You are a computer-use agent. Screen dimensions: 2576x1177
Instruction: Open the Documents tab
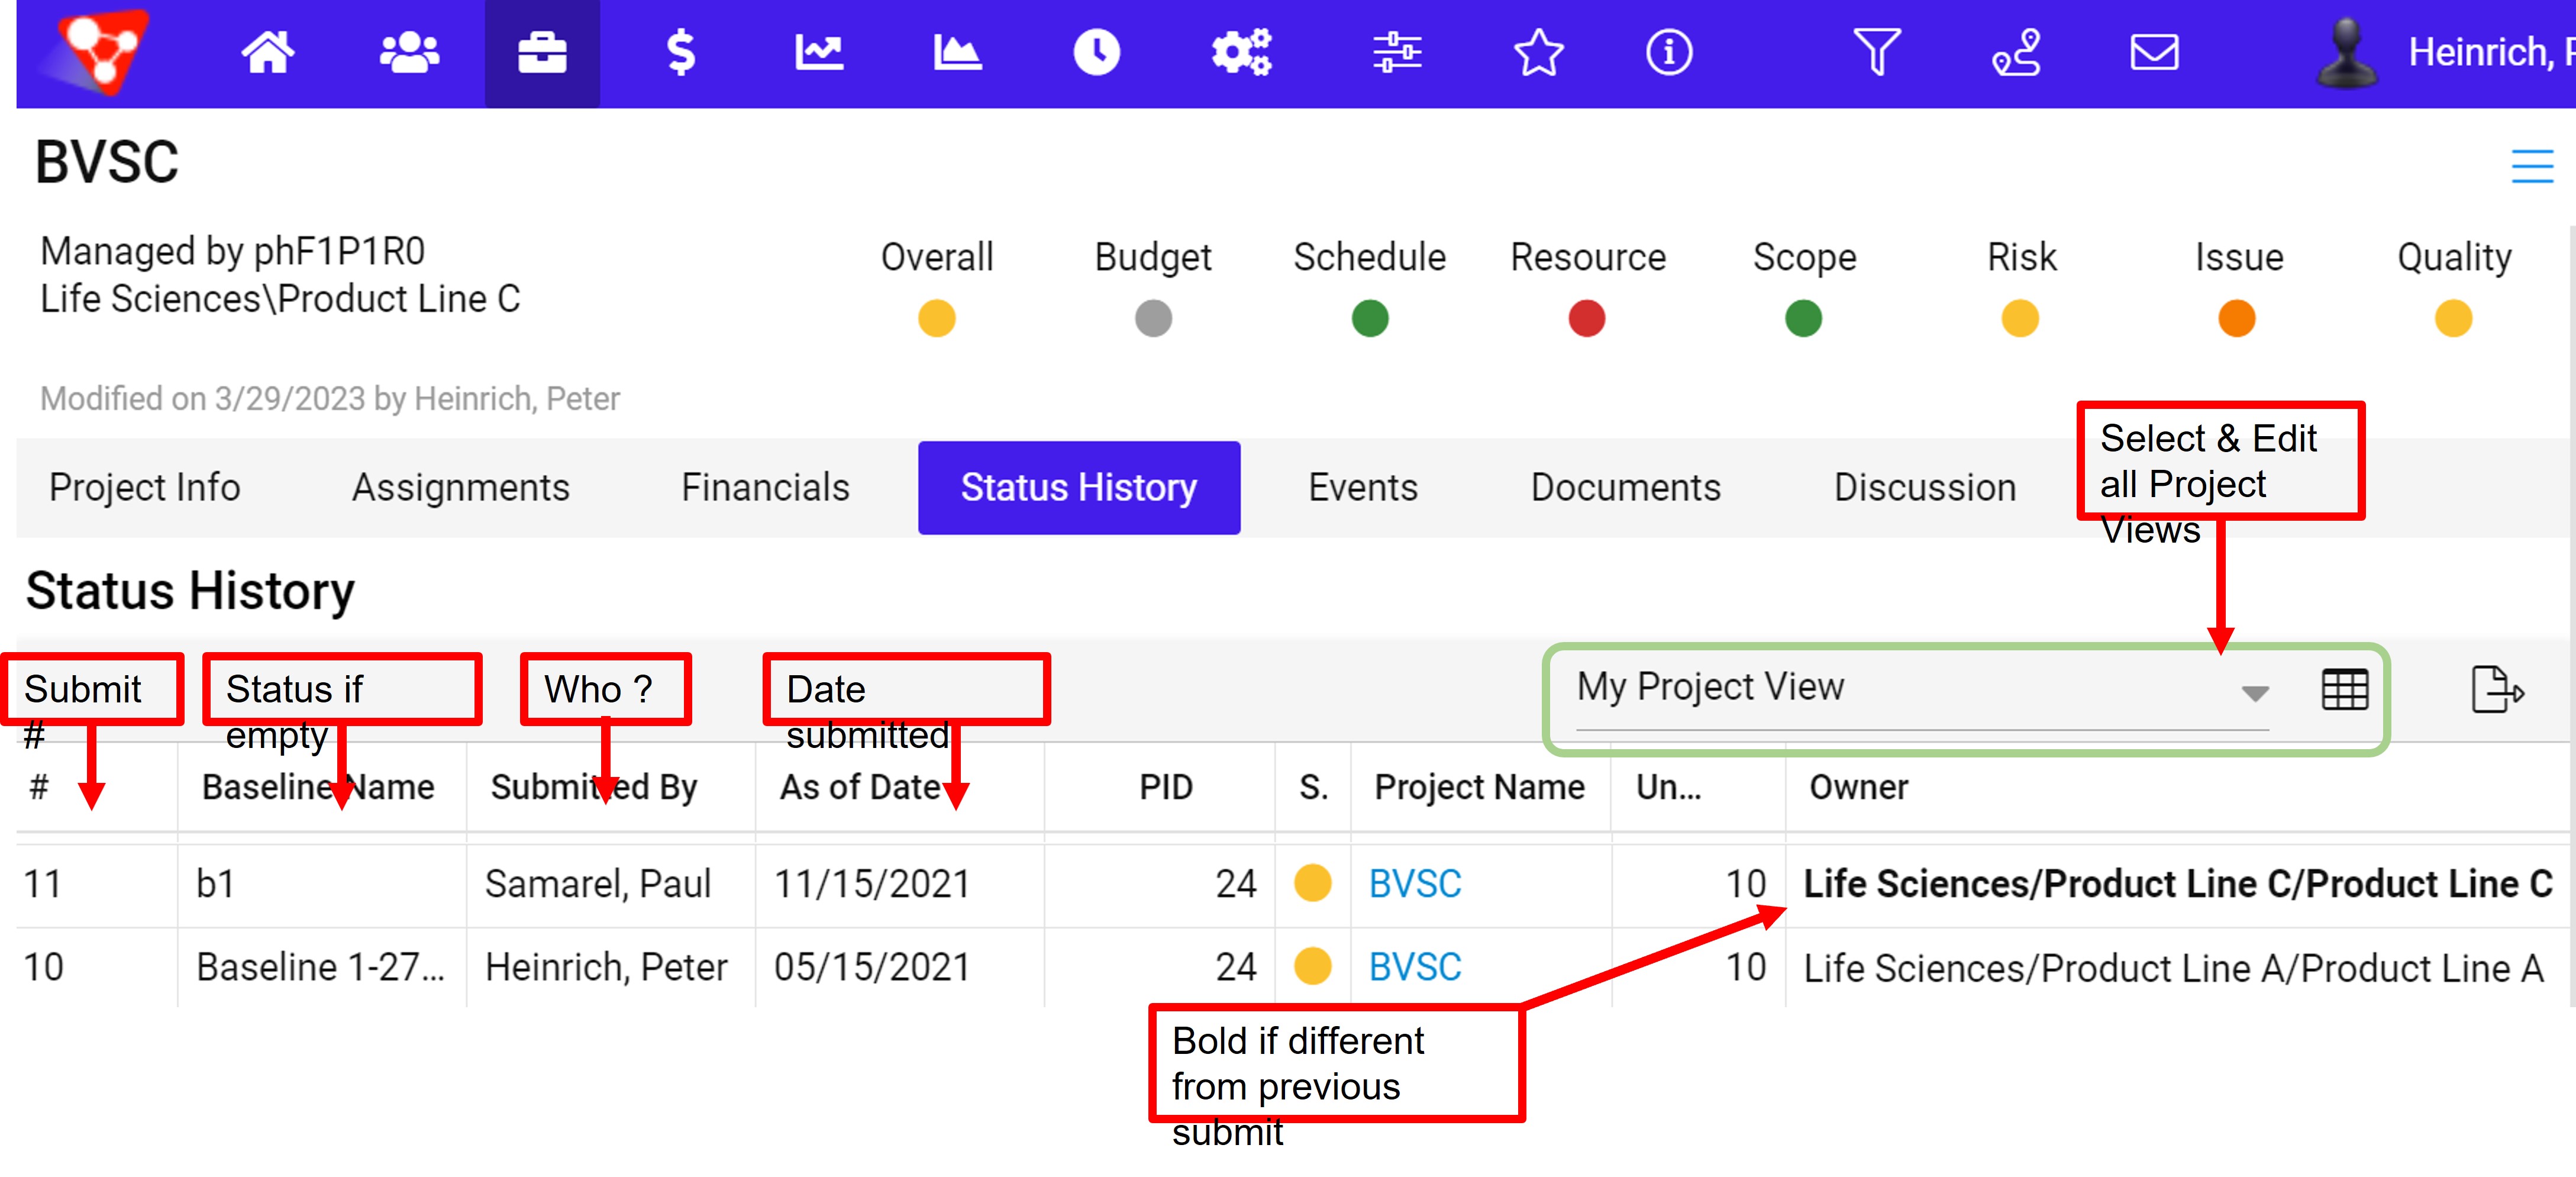coord(1624,488)
